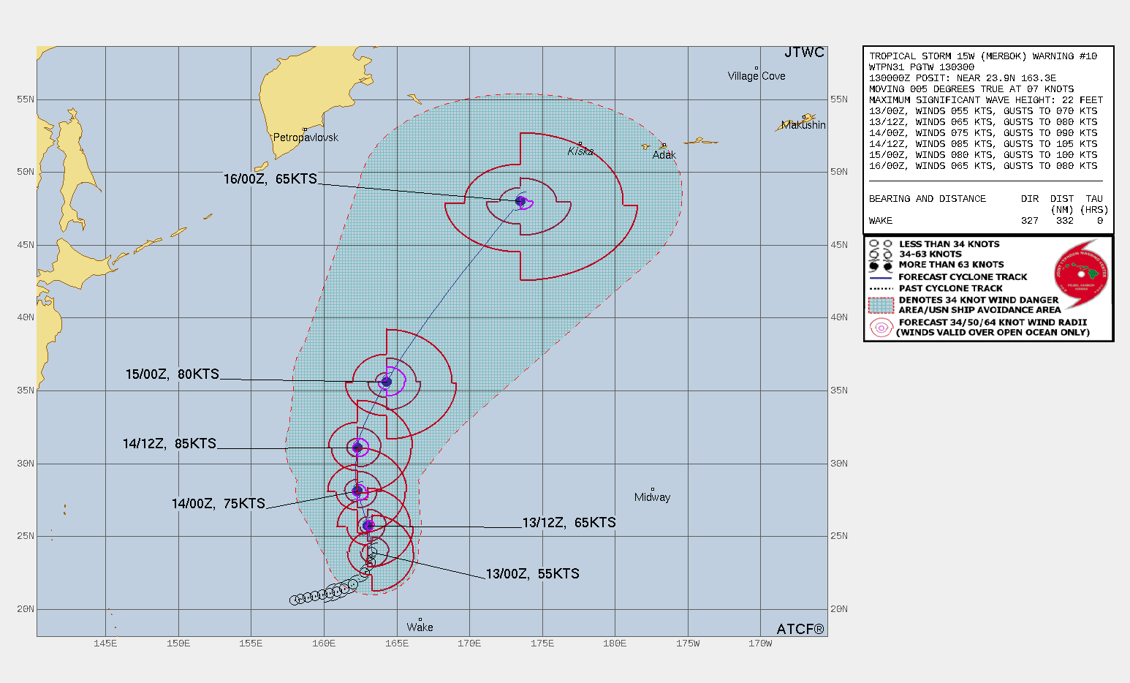Screen dimensions: 1130x683
Task: Click the 13/12Z forecast cyclone position symbol
Action: point(368,526)
